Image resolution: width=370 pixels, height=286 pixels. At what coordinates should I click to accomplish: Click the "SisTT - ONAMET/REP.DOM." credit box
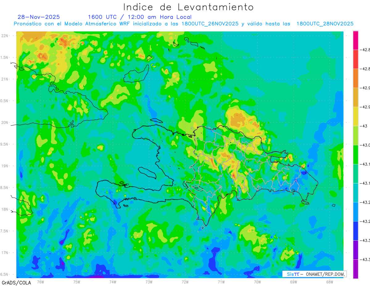pyautogui.click(x=314, y=274)
